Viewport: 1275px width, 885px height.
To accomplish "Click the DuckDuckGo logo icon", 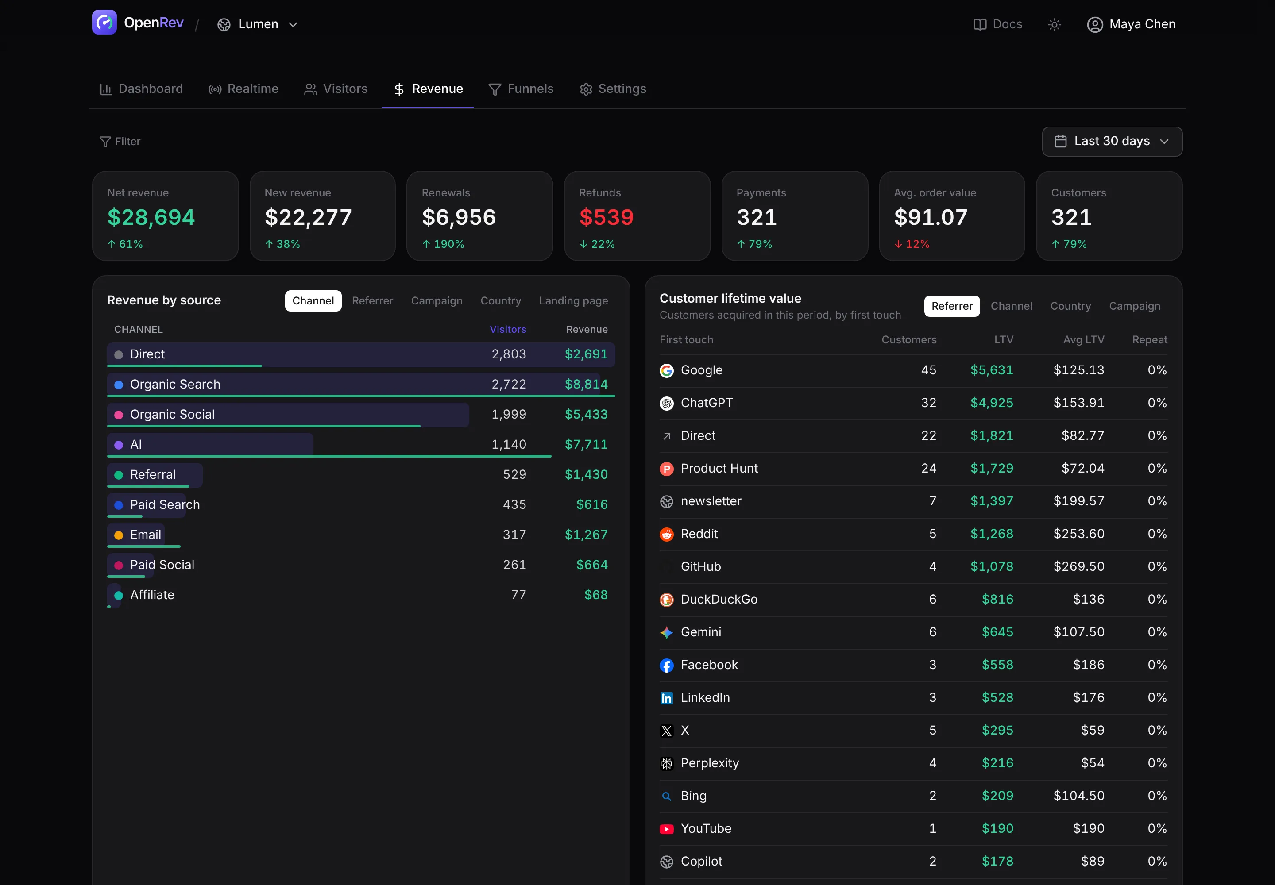I will pyautogui.click(x=666, y=600).
